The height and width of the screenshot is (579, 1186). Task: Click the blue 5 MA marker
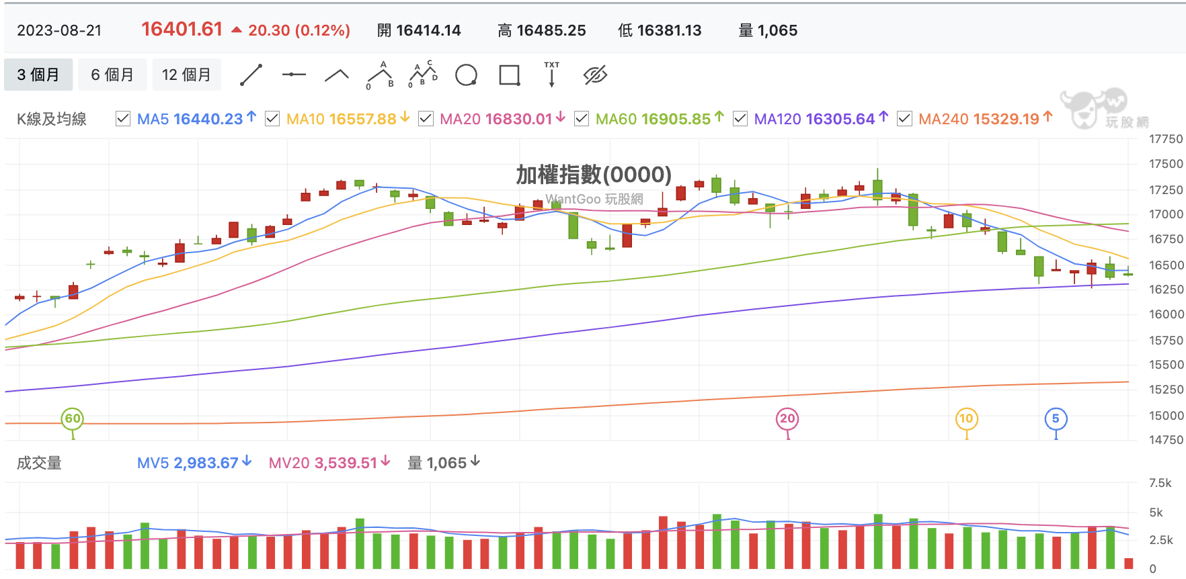(x=1056, y=419)
